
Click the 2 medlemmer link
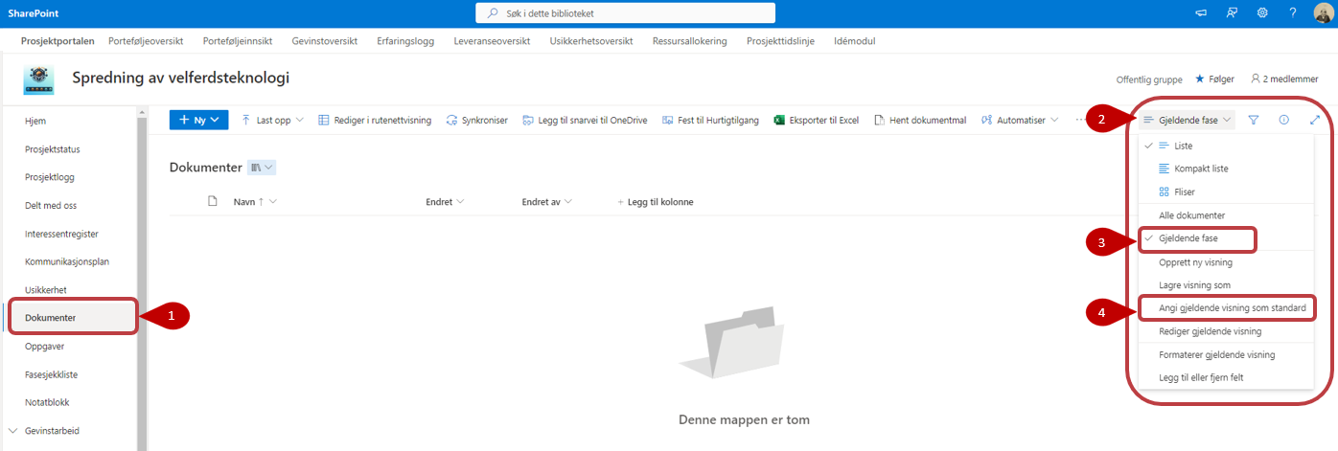(x=1283, y=79)
